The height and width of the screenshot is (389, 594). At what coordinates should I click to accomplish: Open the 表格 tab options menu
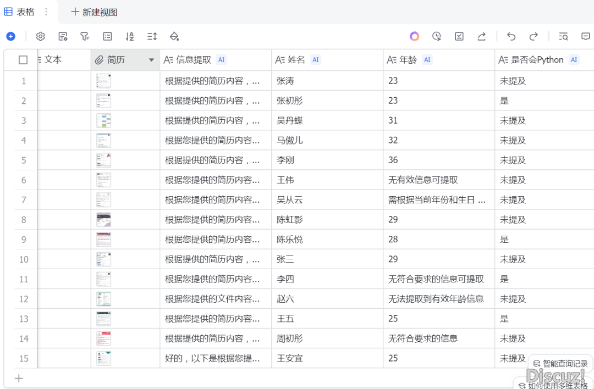tap(46, 12)
